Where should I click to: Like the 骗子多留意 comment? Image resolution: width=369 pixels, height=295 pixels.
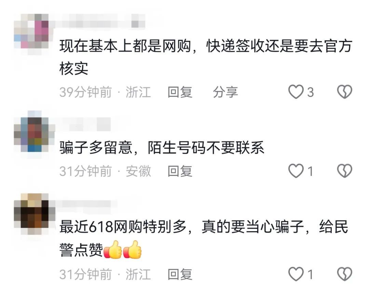tap(296, 171)
